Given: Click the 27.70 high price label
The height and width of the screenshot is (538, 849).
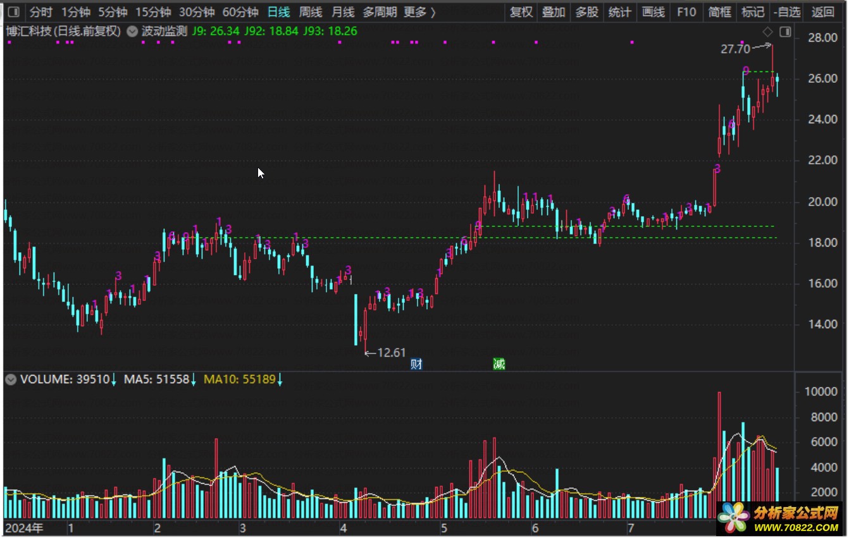Looking at the screenshot, I should click(735, 49).
